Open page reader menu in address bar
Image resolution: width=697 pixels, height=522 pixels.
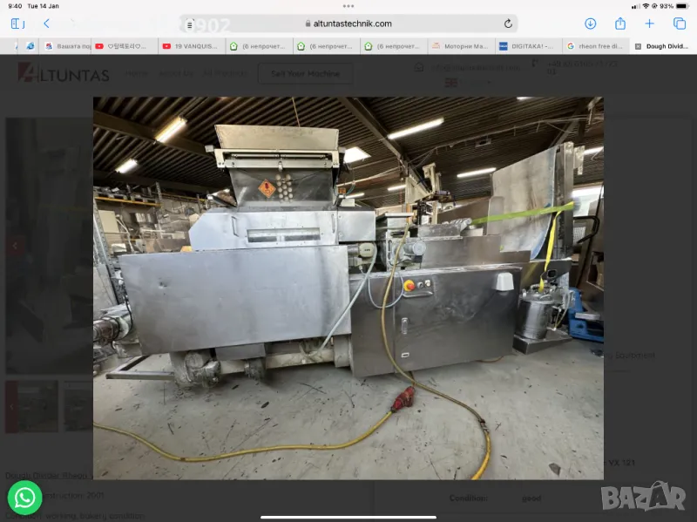click(190, 24)
